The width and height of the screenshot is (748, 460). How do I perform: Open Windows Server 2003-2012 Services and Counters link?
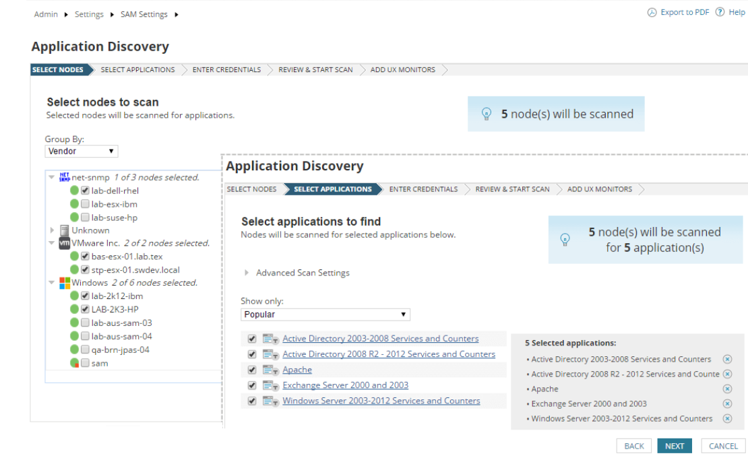click(x=381, y=401)
